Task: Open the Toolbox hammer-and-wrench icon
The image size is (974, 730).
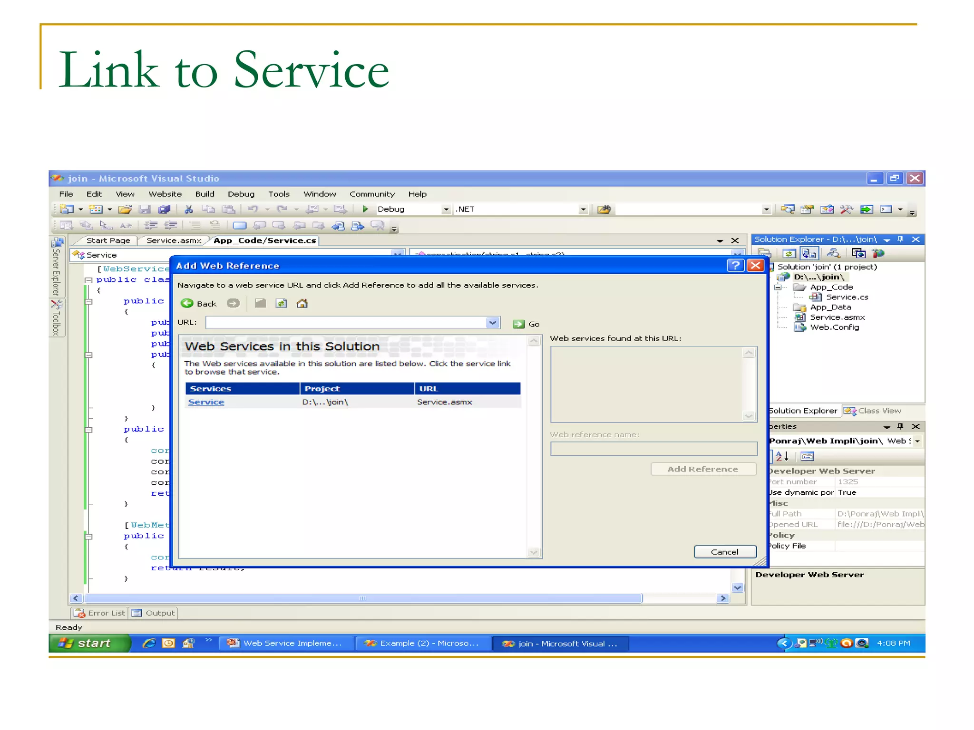Action: pos(847,210)
